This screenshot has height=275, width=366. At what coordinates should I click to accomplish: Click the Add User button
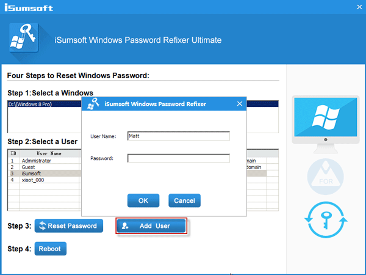click(151, 226)
